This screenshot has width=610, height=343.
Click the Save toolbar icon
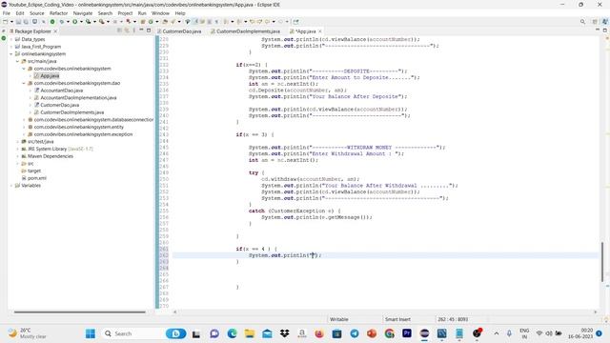pos(18,22)
